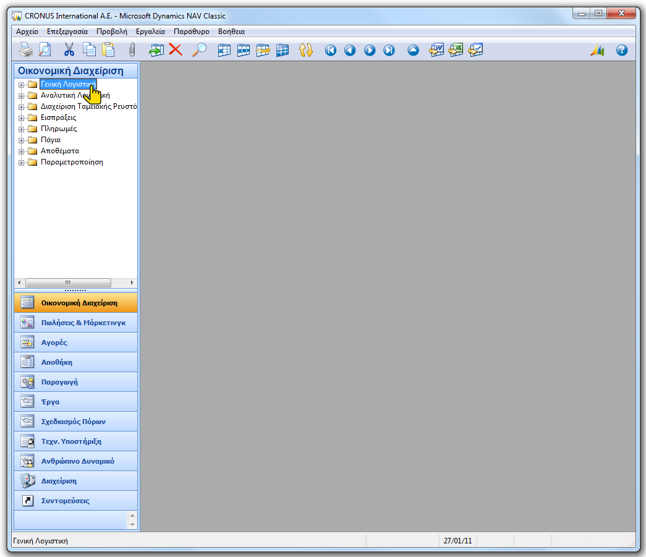This screenshot has width=646, height=557.
Task: Switch to the Παραγωγή module
Action: coord(76,382)
